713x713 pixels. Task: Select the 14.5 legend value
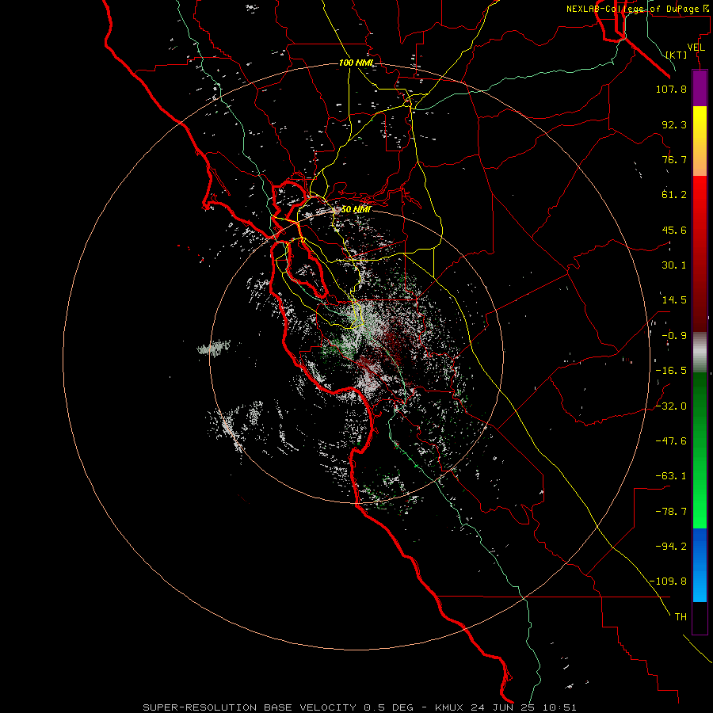[674, 300]
